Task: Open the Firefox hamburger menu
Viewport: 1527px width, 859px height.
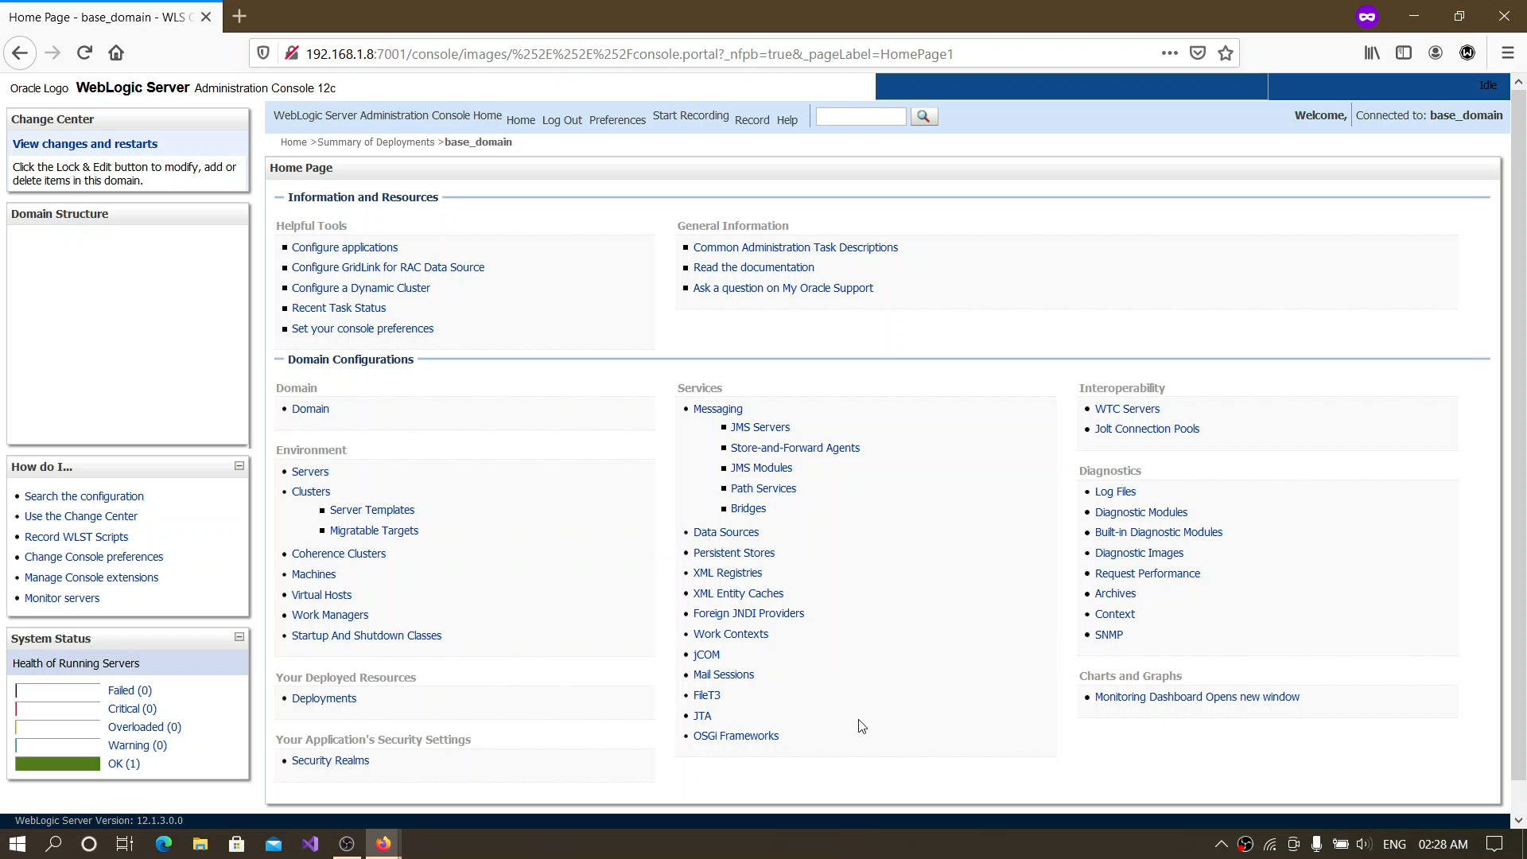Action: point(1507,53)
